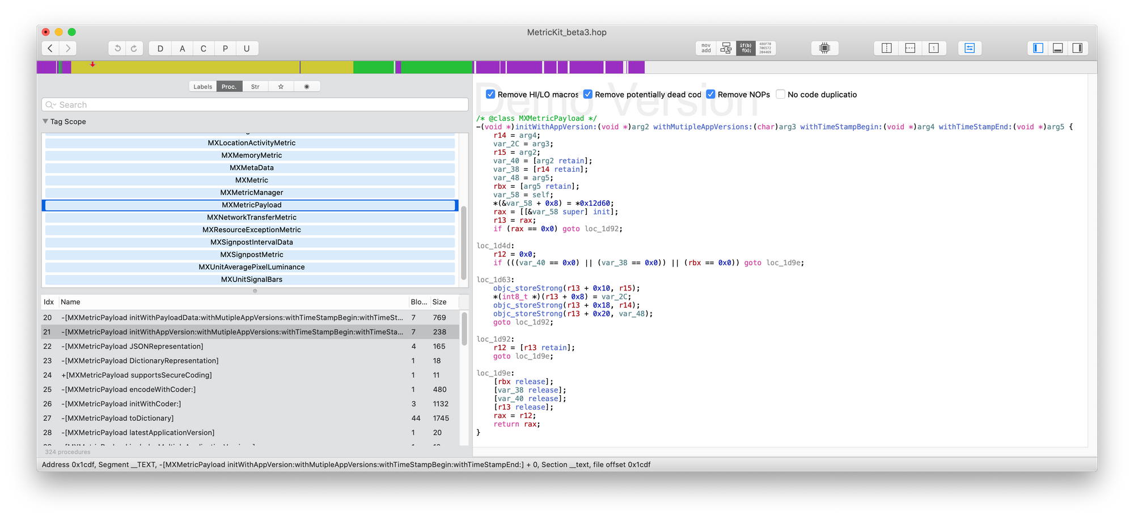1134x520 pixels.
Task: Sort procedures by Idx column
Action: coord(49,302)
